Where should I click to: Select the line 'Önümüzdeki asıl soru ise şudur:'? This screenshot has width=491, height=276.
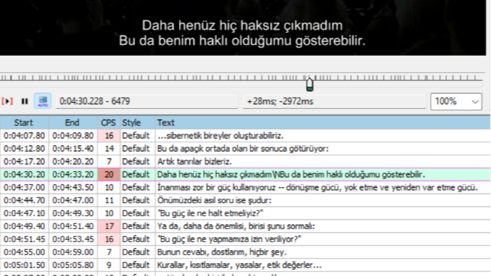245,201
